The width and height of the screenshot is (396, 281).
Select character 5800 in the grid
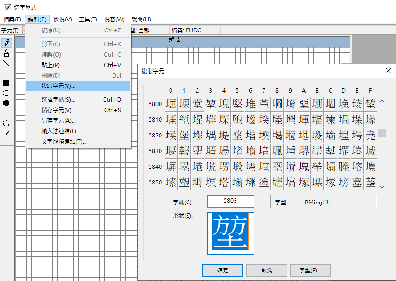[171, 104]
